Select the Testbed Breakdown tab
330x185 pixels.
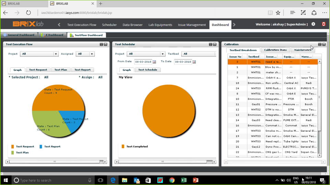pyautogui.click(x=243, y=50)
